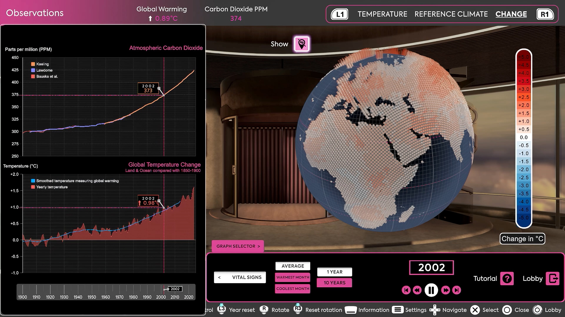This screenshot has height=317, width=565.
Task: Select the AVERAGE option
Action: point(293,266)
